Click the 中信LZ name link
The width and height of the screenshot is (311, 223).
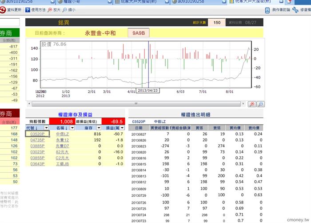62,134
